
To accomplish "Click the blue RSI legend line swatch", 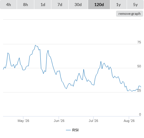I will coord(68,130).
